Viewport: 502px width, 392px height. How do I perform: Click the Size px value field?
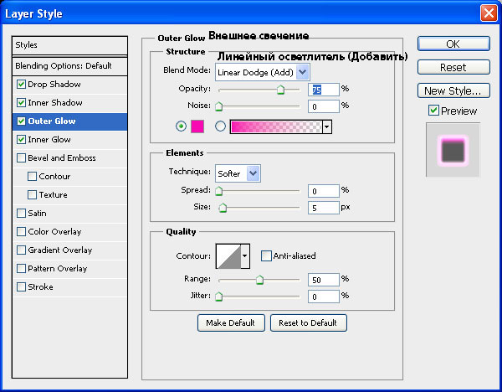coord(323,208)
